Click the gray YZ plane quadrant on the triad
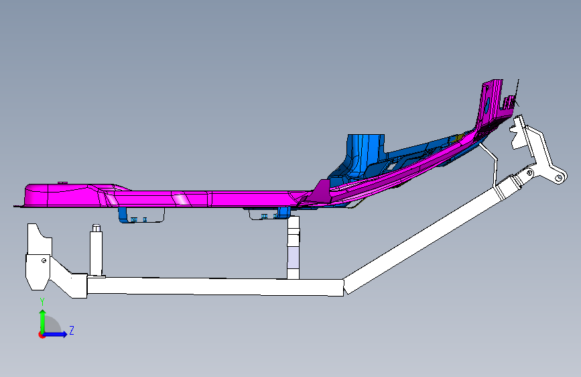Screen dimensions: 581x377 click(52, 325)
